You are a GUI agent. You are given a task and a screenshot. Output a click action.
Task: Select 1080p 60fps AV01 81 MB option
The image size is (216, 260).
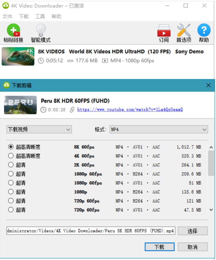click(11, 183)
